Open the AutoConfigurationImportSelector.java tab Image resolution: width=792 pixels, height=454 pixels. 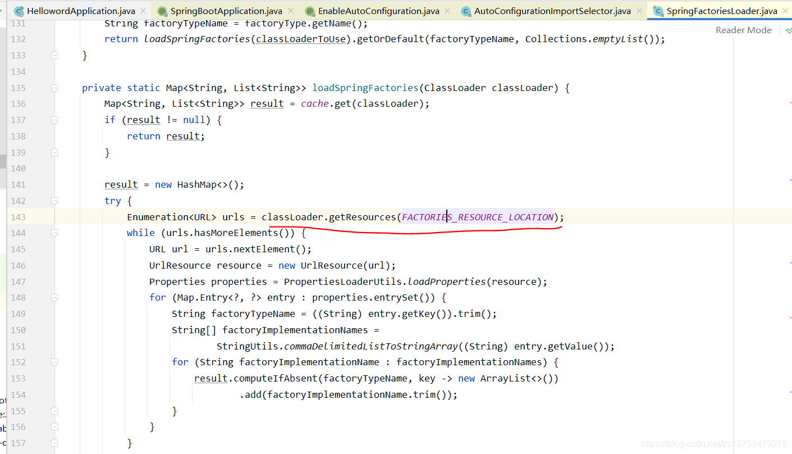click(x=552, y=11)
